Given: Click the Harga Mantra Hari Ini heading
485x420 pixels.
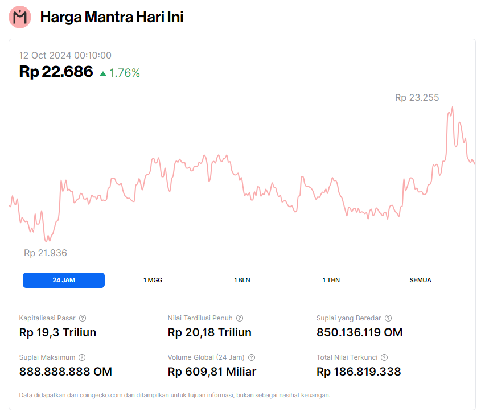Looking at the screenshot, I should [112, 17].
